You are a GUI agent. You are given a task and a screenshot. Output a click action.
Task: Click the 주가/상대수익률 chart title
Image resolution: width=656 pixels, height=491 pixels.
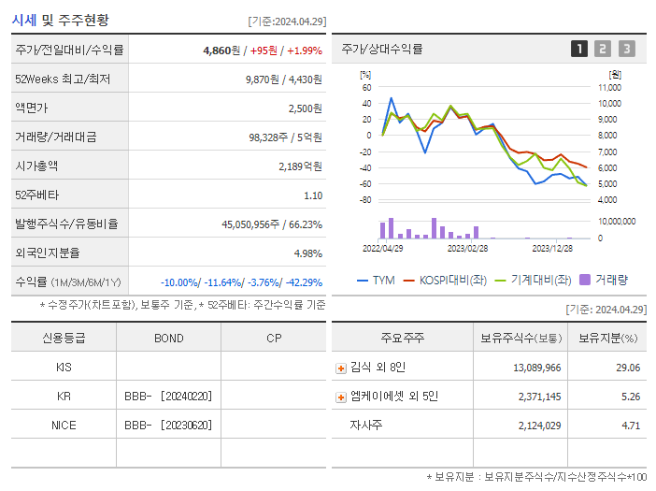click(382, 49)
